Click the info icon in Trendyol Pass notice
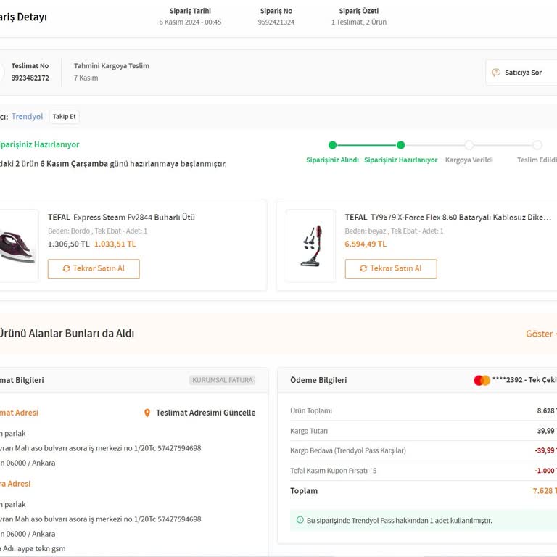Viewport: 557px width, 557px height. [300, 520]
